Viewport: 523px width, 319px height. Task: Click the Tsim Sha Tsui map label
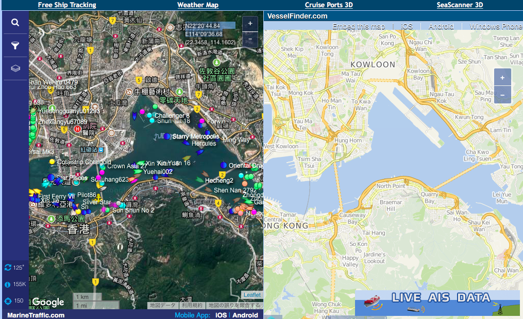[309, 162]
